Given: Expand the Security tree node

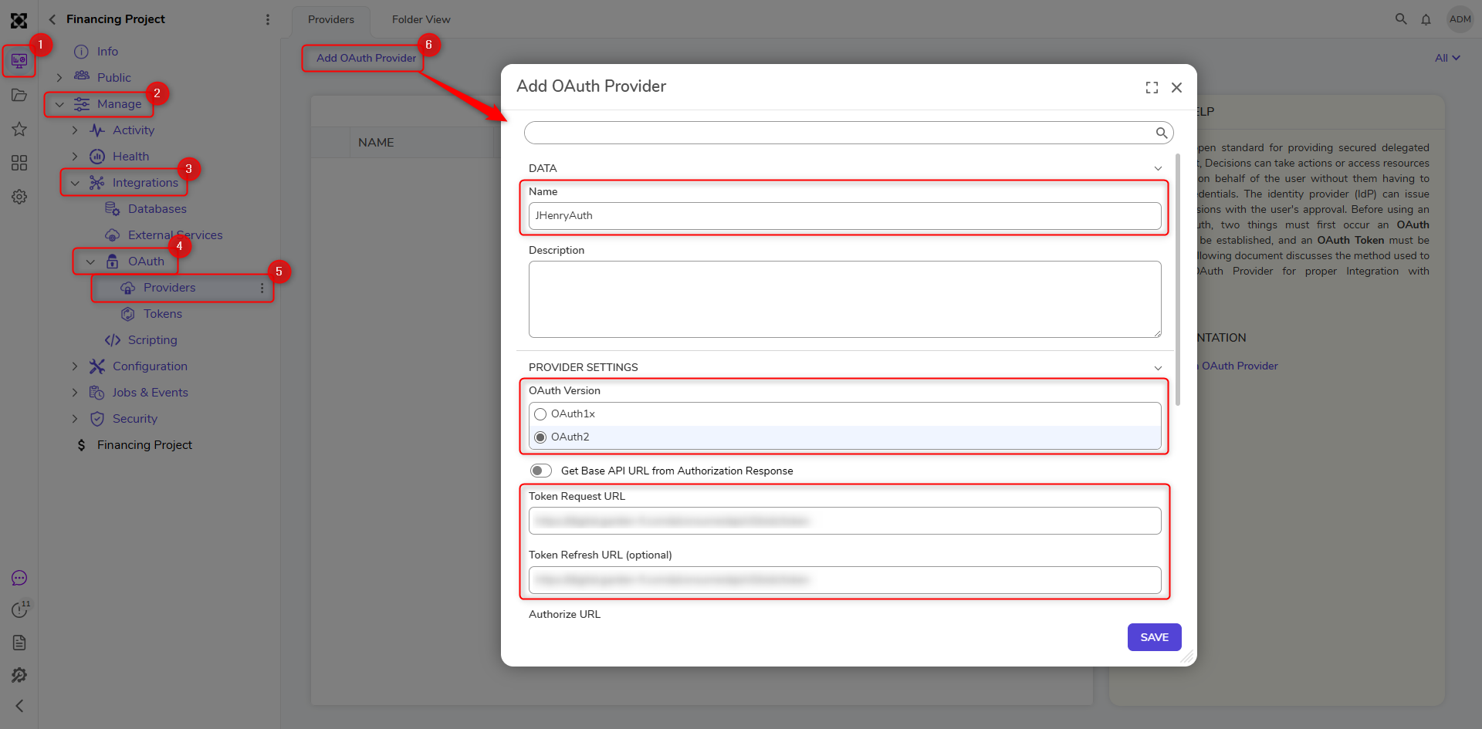Looking at the screenshot, I should tap(75, 419).
